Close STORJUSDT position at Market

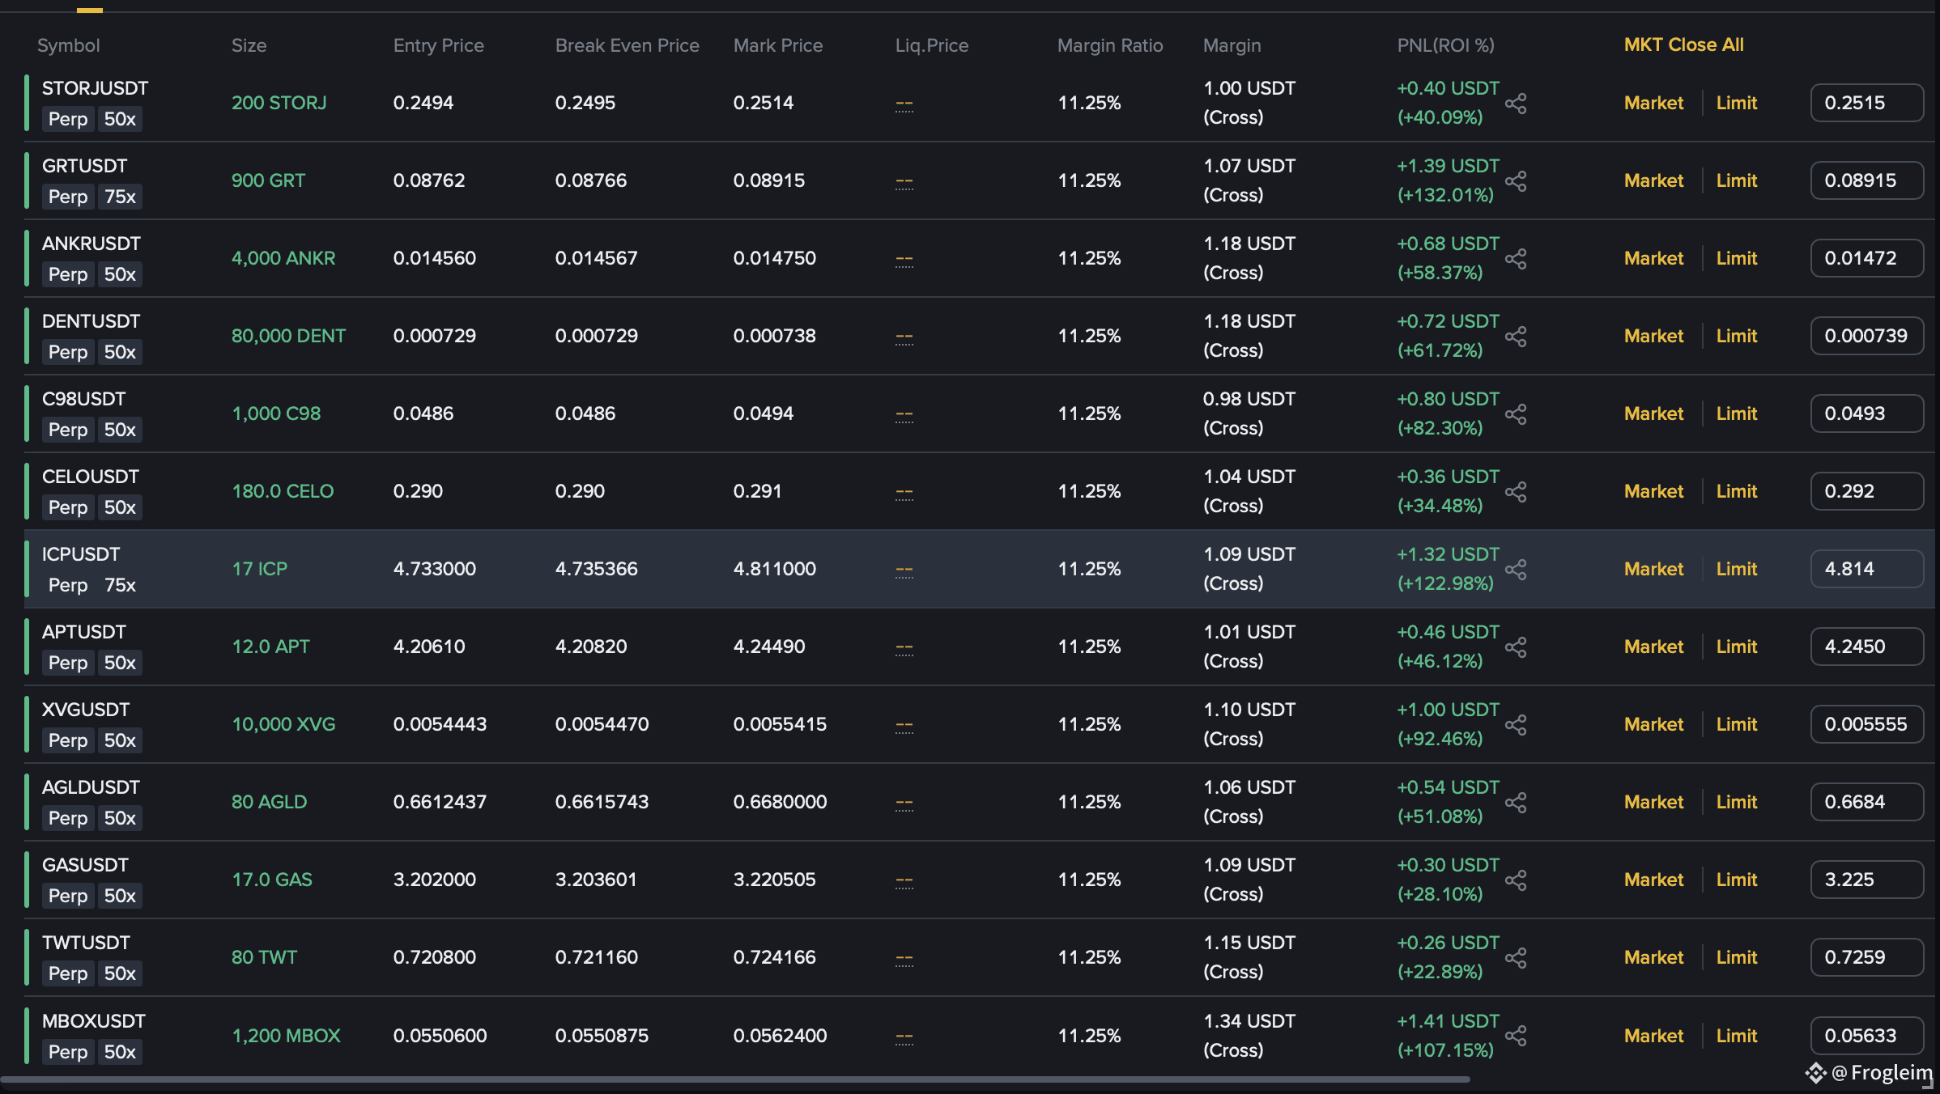[1653, 103]
